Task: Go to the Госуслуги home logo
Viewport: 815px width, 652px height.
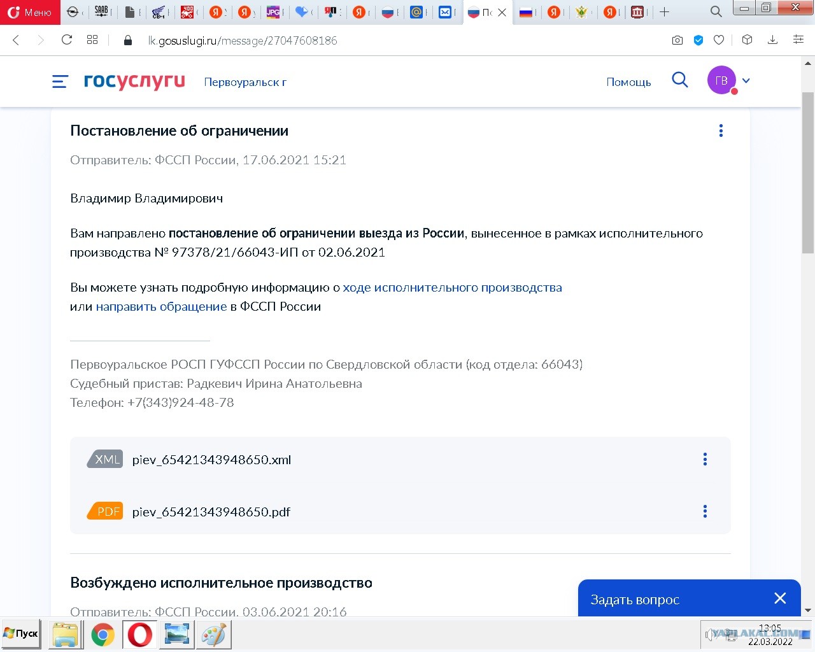Action: pyautogui.click(x=134, y=81)
